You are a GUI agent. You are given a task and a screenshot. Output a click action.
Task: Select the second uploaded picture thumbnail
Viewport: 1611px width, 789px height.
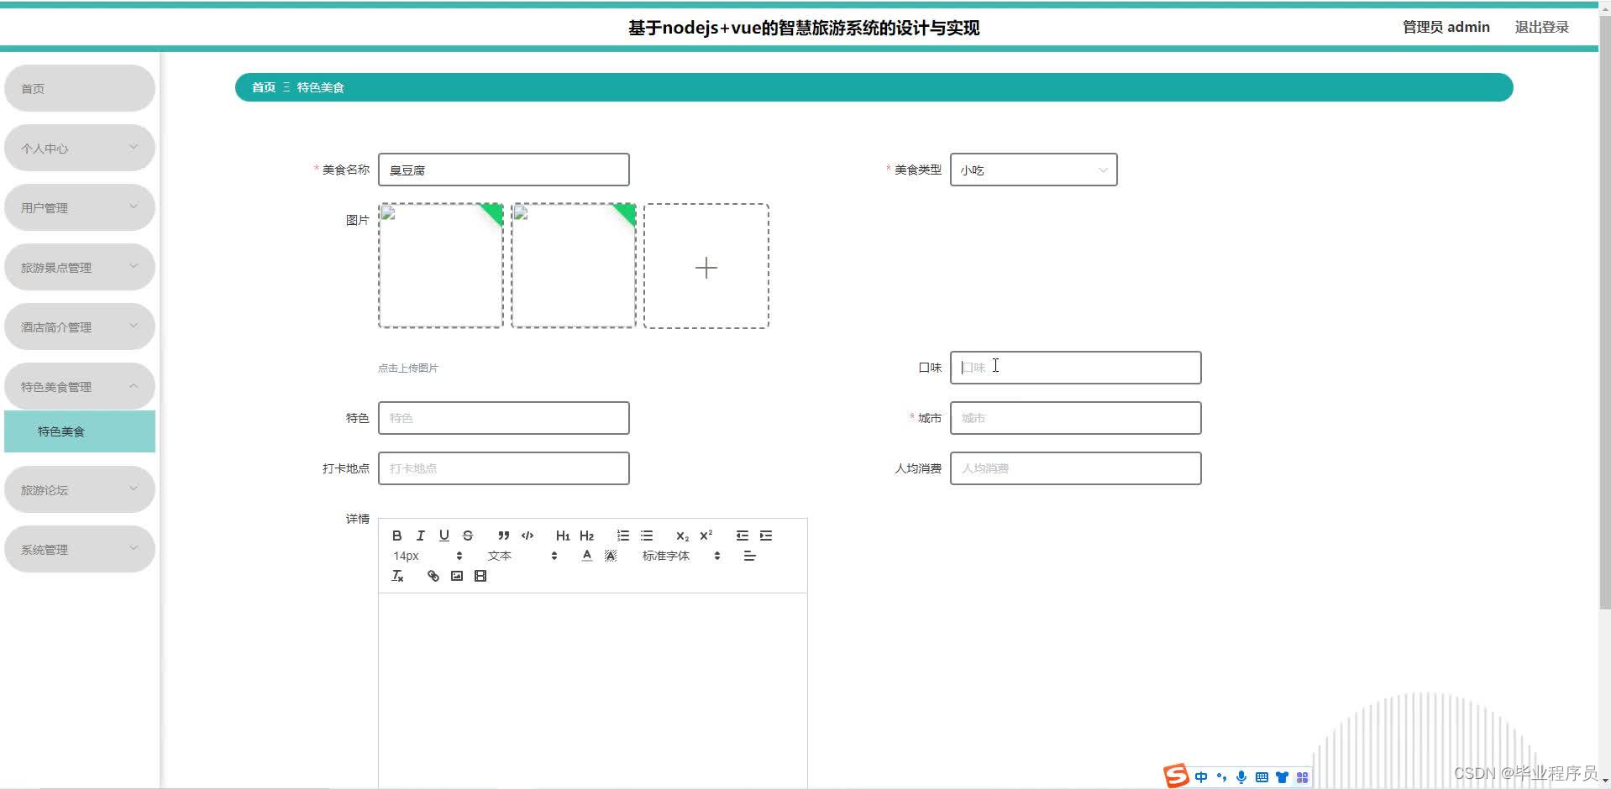[x=574, y=265]
